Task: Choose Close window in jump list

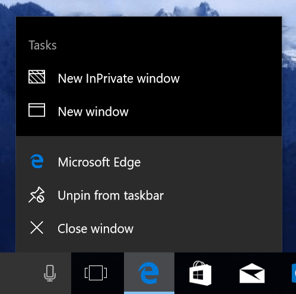Action: 149,229
